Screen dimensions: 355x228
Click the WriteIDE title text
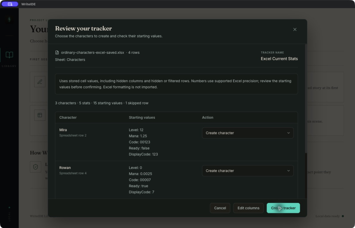coord(28,4)
